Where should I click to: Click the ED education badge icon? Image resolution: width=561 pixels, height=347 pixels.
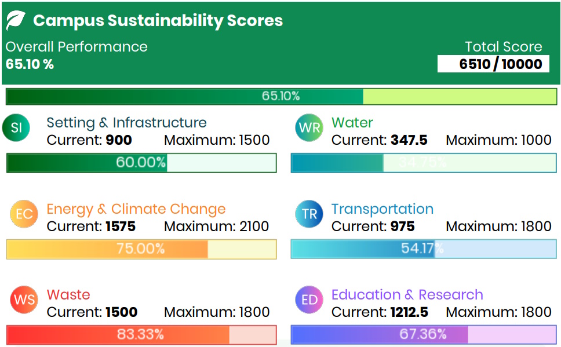pyautogui.click(x=309, y=300)
